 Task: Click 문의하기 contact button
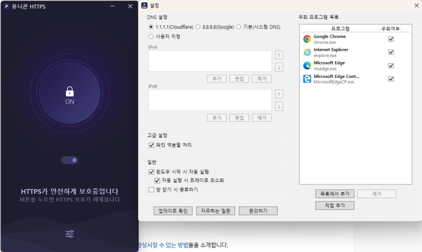click(258, 211)
